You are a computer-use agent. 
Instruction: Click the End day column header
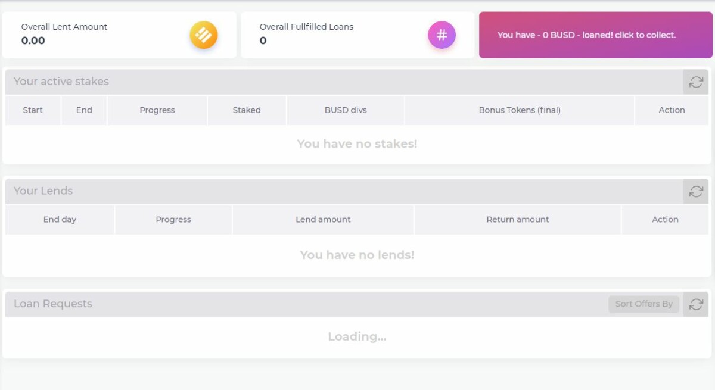[60, 220]
